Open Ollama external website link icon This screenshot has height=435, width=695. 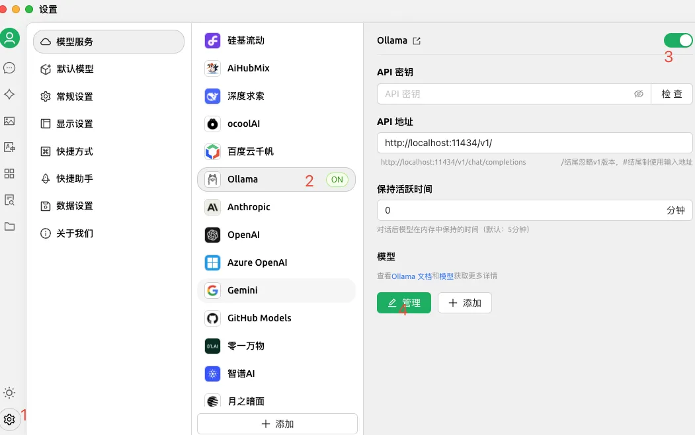417,41
